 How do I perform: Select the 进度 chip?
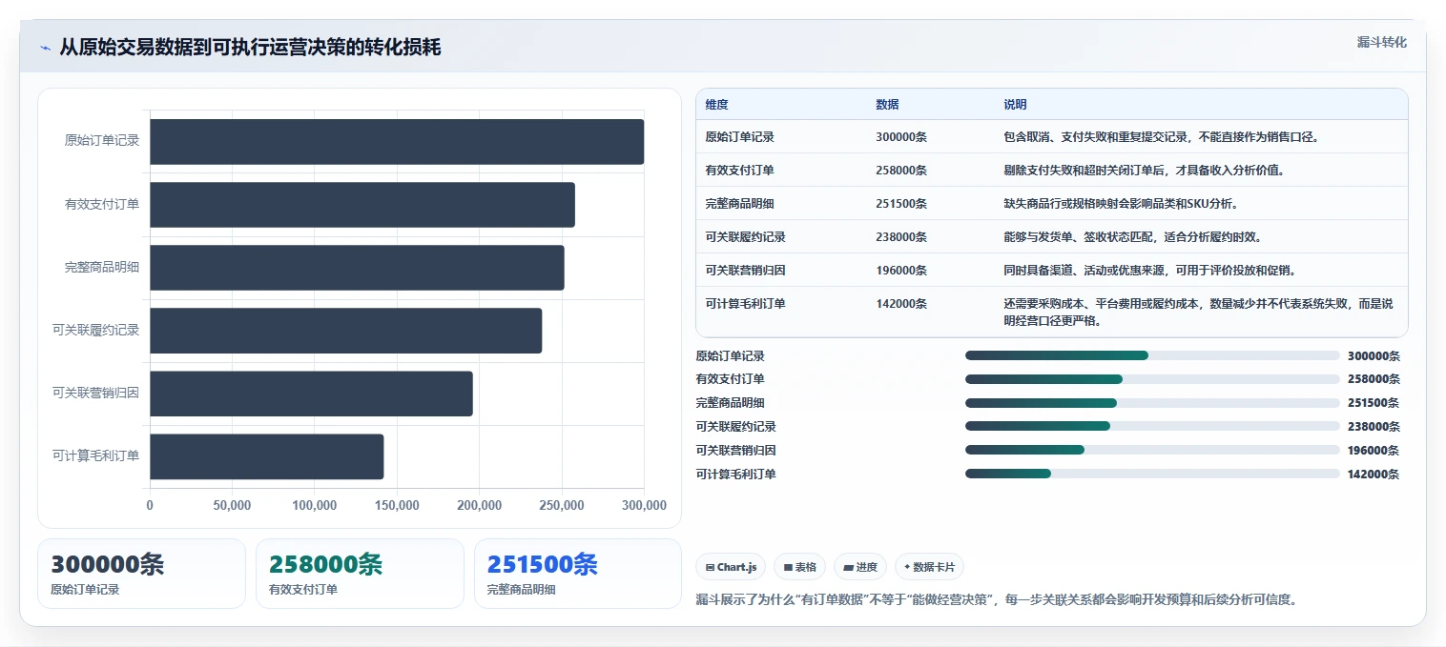point(860,567)
